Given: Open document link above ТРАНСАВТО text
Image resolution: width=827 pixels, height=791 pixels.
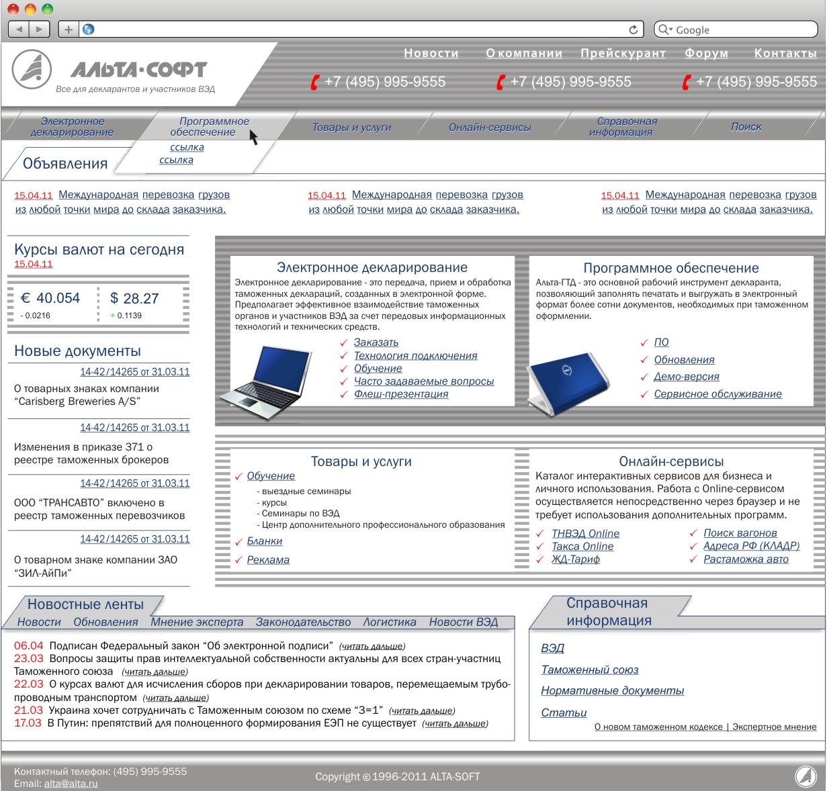Looking at the screenshot, I should (x=135, y=483).
